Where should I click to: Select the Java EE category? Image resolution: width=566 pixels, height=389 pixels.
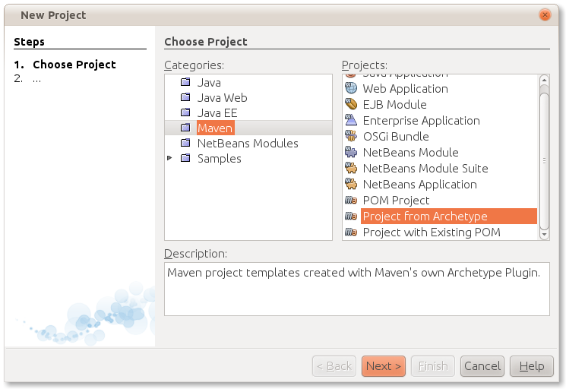pos(217,112)
